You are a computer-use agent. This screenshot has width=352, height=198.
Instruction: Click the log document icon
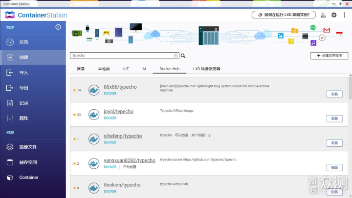tap(10, 103)
